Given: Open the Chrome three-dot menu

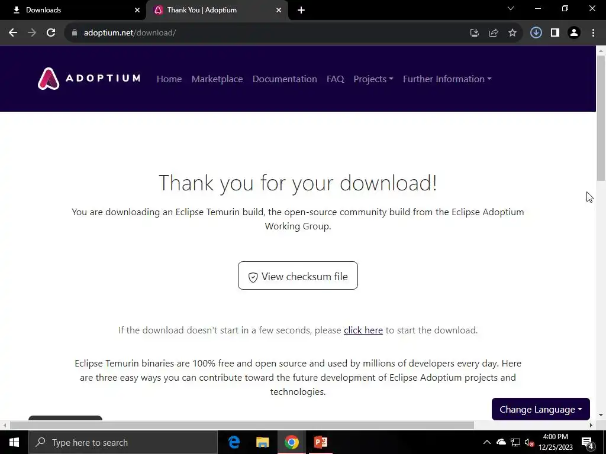Looking at the screenshot, I should (x=593, y=33).
